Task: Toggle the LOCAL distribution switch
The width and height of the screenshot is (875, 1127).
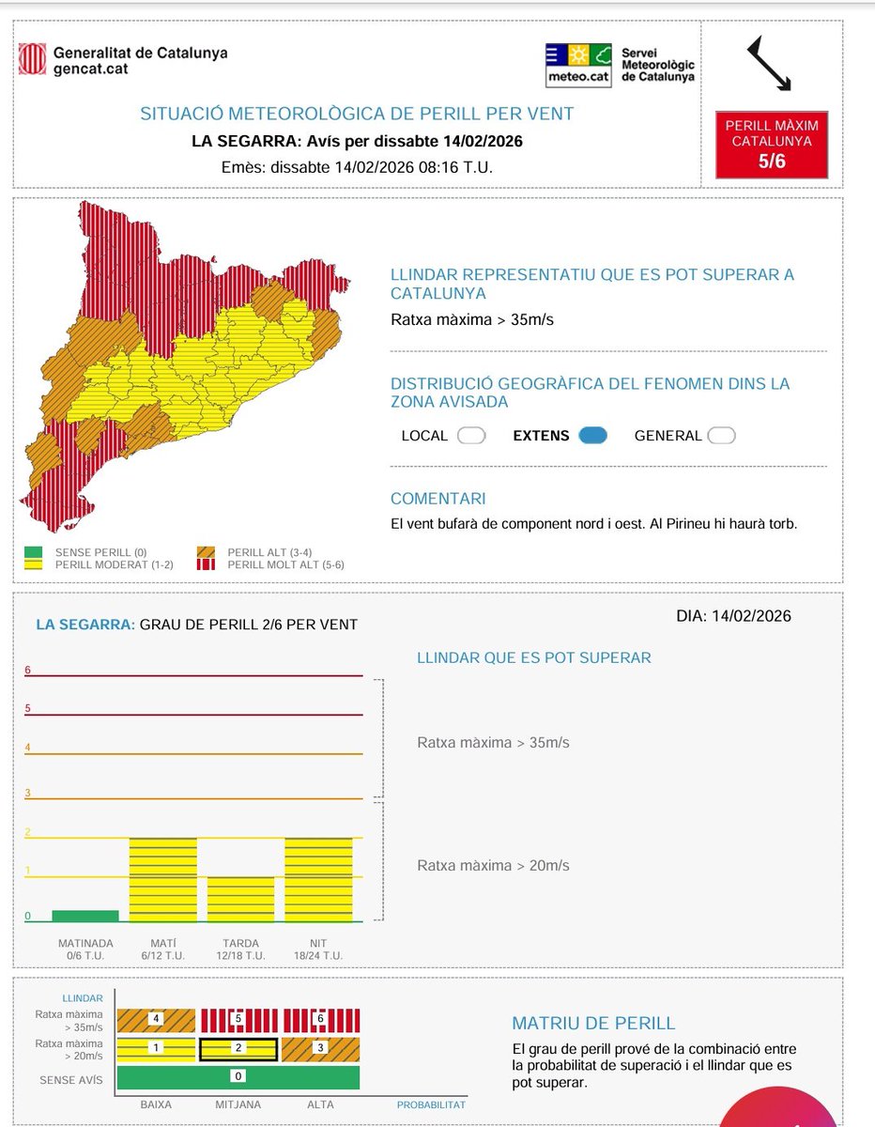Action: [471, 436]
